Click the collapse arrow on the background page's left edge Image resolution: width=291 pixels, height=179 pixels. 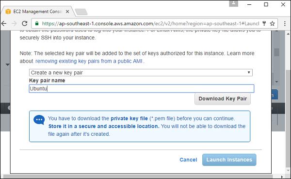pos(7,65)
